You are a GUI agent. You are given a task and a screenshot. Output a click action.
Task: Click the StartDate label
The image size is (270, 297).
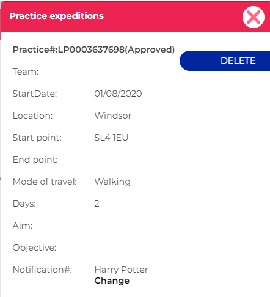tap(35, 94)
